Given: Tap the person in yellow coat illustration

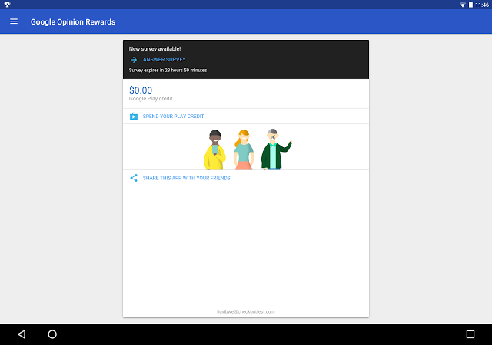Looking at the screenshot, I should point(214,151).
